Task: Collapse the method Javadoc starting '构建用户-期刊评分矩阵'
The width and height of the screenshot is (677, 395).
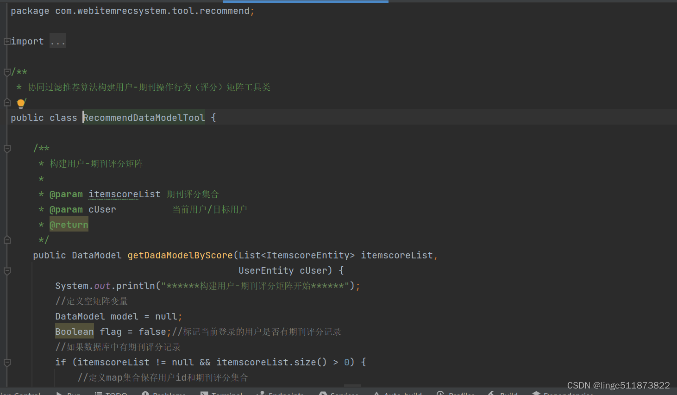Action: coord(7,149)
